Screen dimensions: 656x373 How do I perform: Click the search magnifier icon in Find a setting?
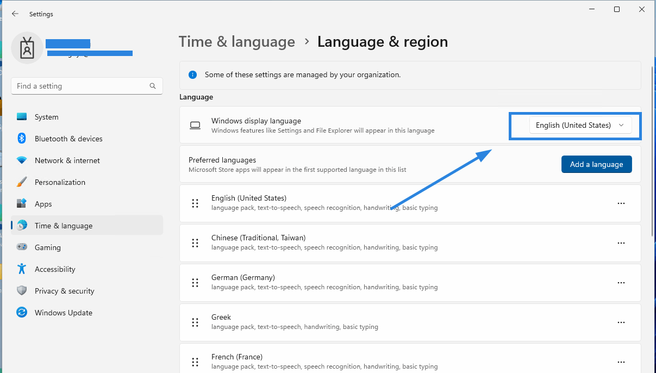click(153, 86)
